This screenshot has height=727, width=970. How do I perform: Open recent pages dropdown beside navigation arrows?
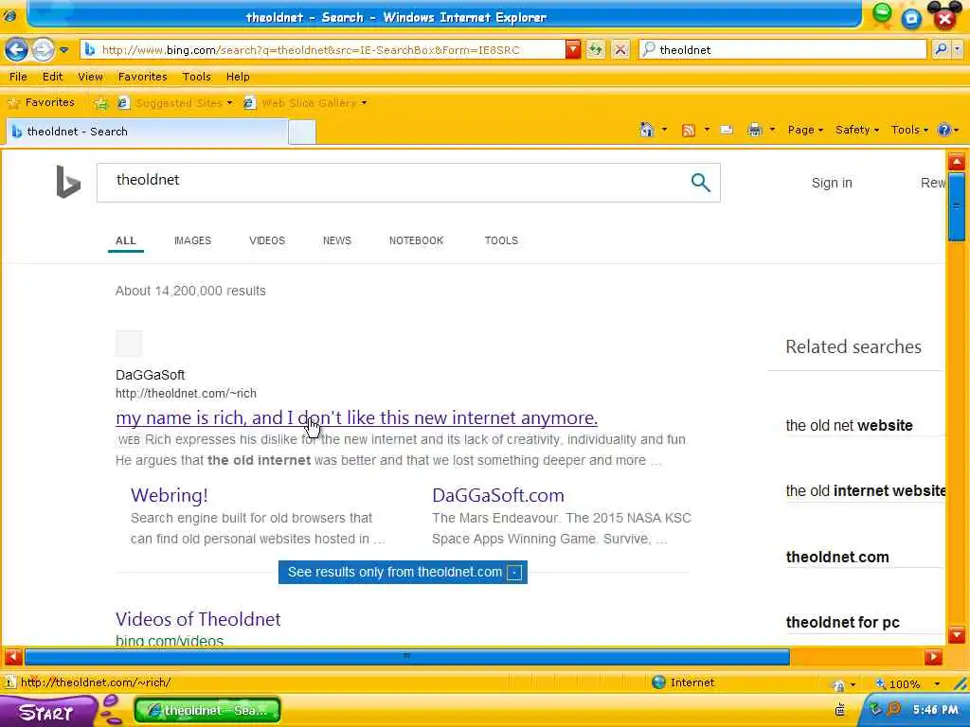click(x=63, y=50)
